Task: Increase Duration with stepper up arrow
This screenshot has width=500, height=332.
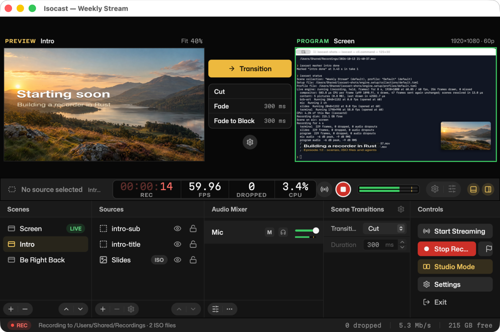Action: 402,242
